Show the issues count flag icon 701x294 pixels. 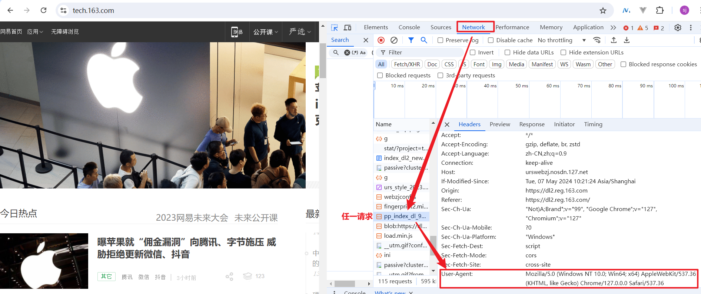(x=659, y=28)
